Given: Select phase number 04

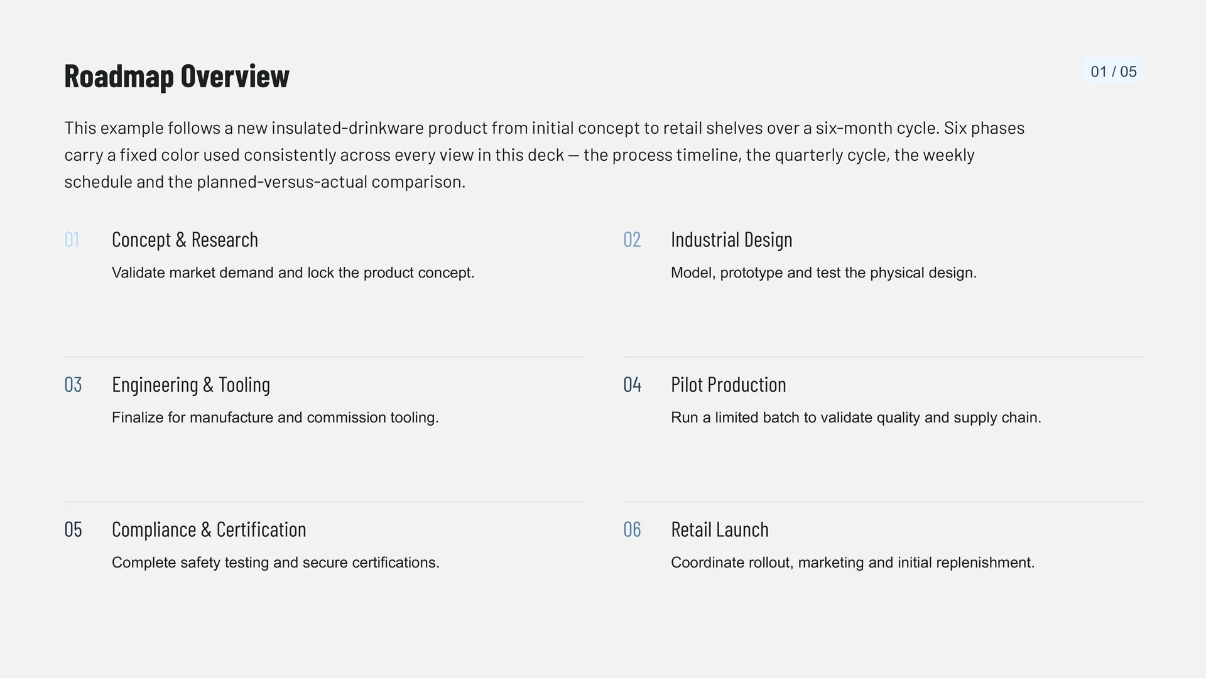Looking at the screenshot, I should tap(632, 384).
